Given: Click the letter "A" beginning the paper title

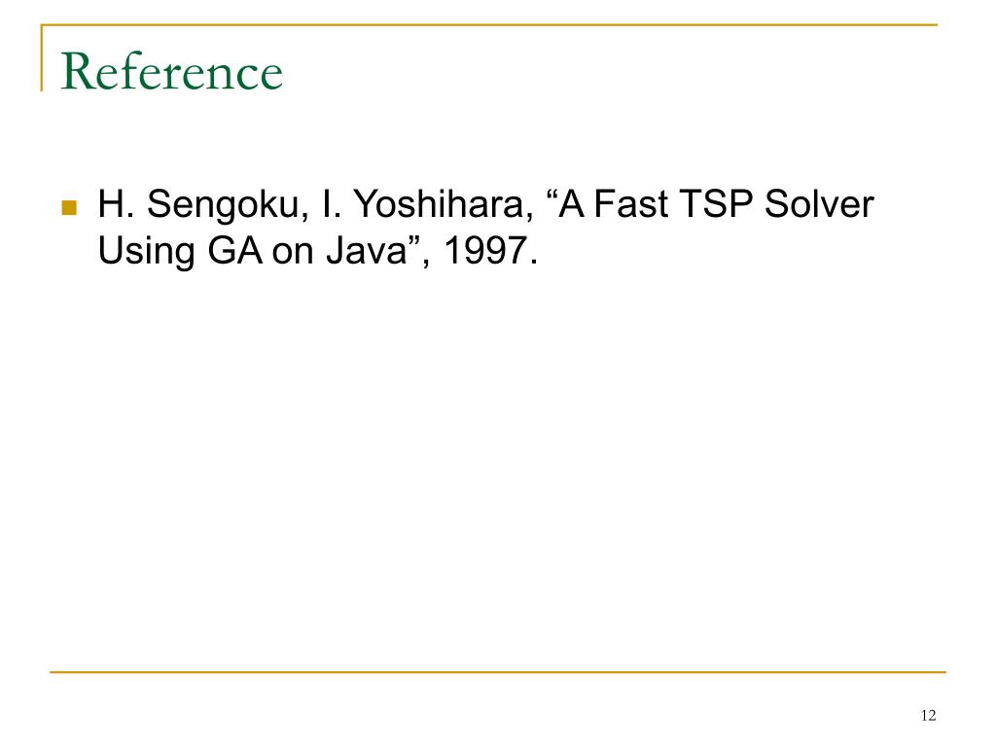Looking at the screenshot, I should [571, 204].
